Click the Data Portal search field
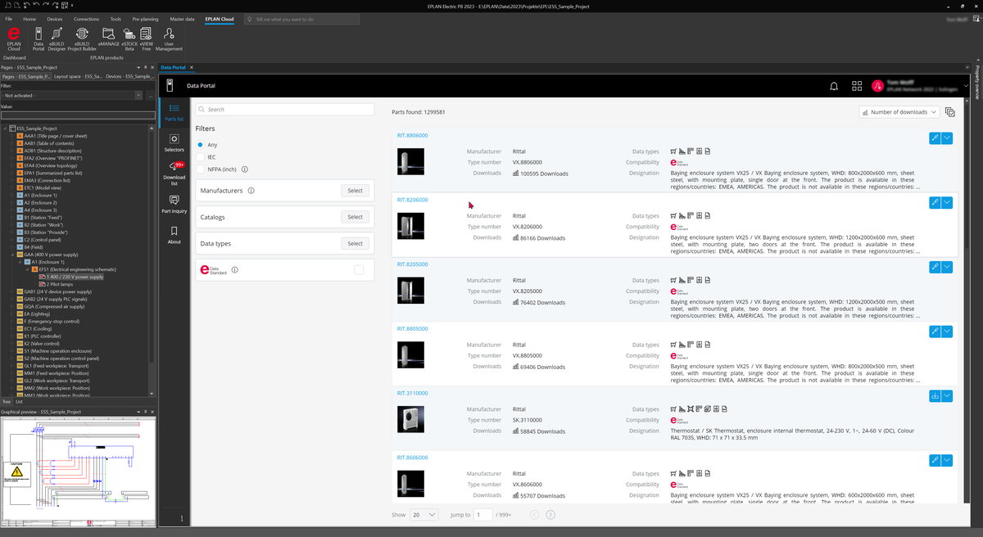Viewport: 983px width, 537px height. (285, 109)
